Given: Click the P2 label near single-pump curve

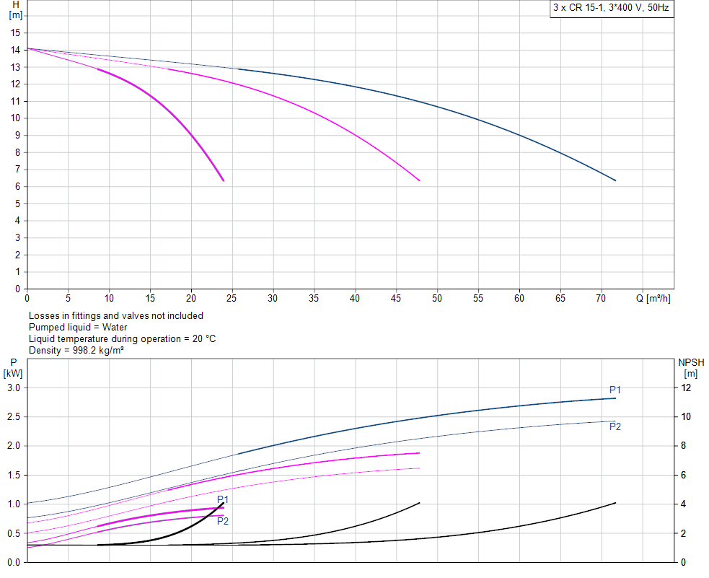Looking at the screenshot, I should pos(223,521).
